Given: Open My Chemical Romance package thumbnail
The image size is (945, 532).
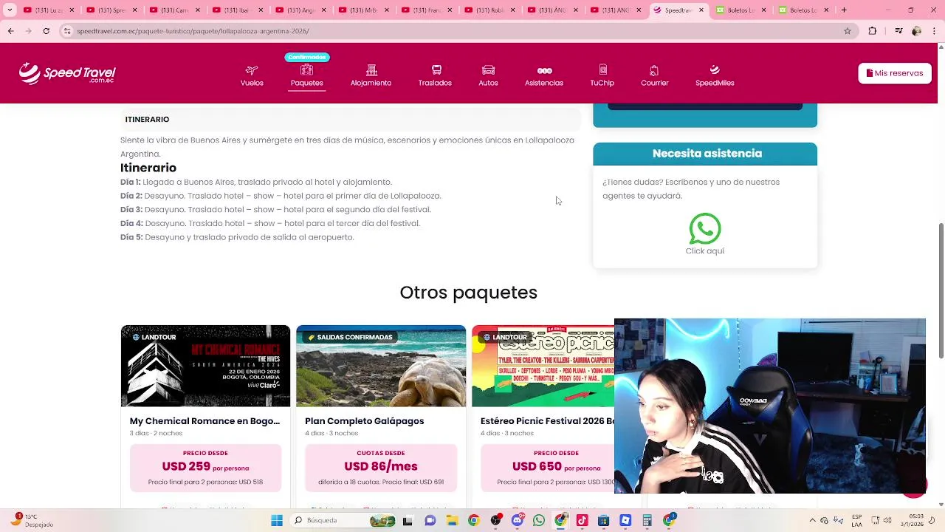Looking at the screenshot, I should 205,366.
